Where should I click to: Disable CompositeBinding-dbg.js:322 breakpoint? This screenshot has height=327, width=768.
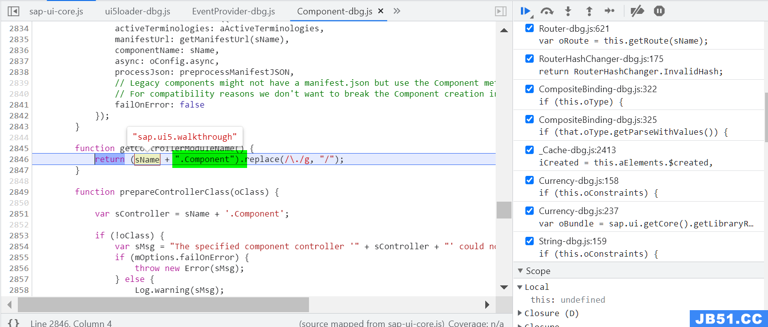[x=529, y=89]
